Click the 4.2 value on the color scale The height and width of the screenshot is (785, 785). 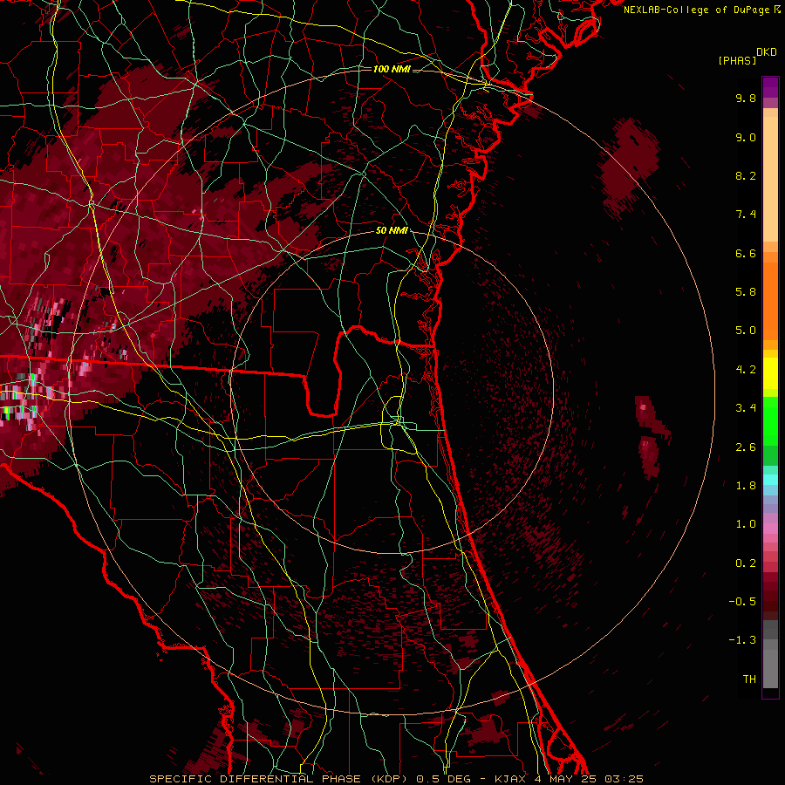746,370
